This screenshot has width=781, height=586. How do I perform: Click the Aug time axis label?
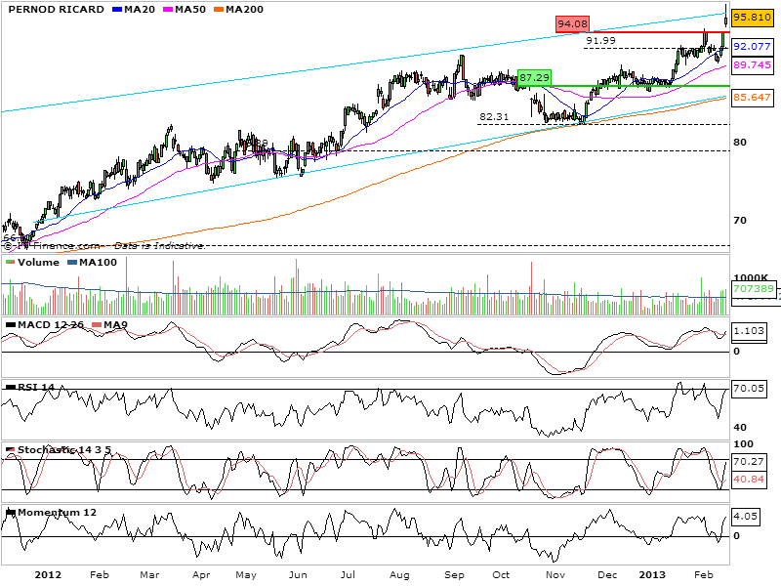click(x=399, y=575)
